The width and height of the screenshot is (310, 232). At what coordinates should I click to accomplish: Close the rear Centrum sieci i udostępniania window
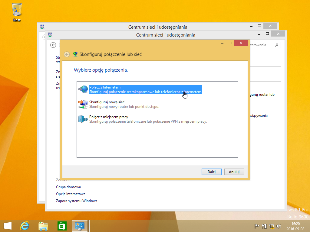tap(270, 26)
